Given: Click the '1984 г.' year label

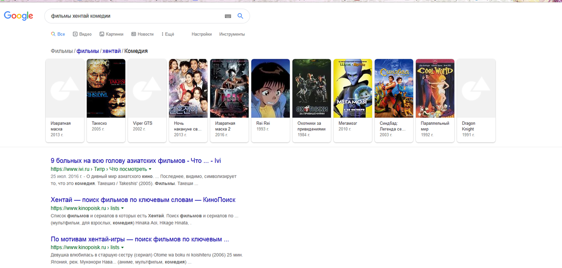Looking at the screenshot, I should [304, 135].
